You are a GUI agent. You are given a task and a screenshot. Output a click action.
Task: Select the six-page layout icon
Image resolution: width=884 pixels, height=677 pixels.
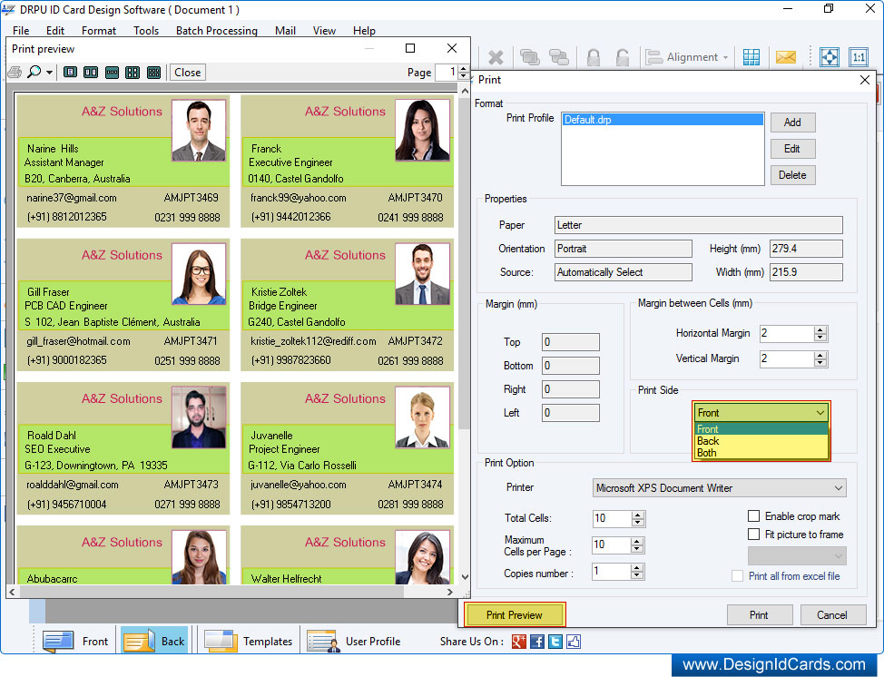click(x=153, y=73)
